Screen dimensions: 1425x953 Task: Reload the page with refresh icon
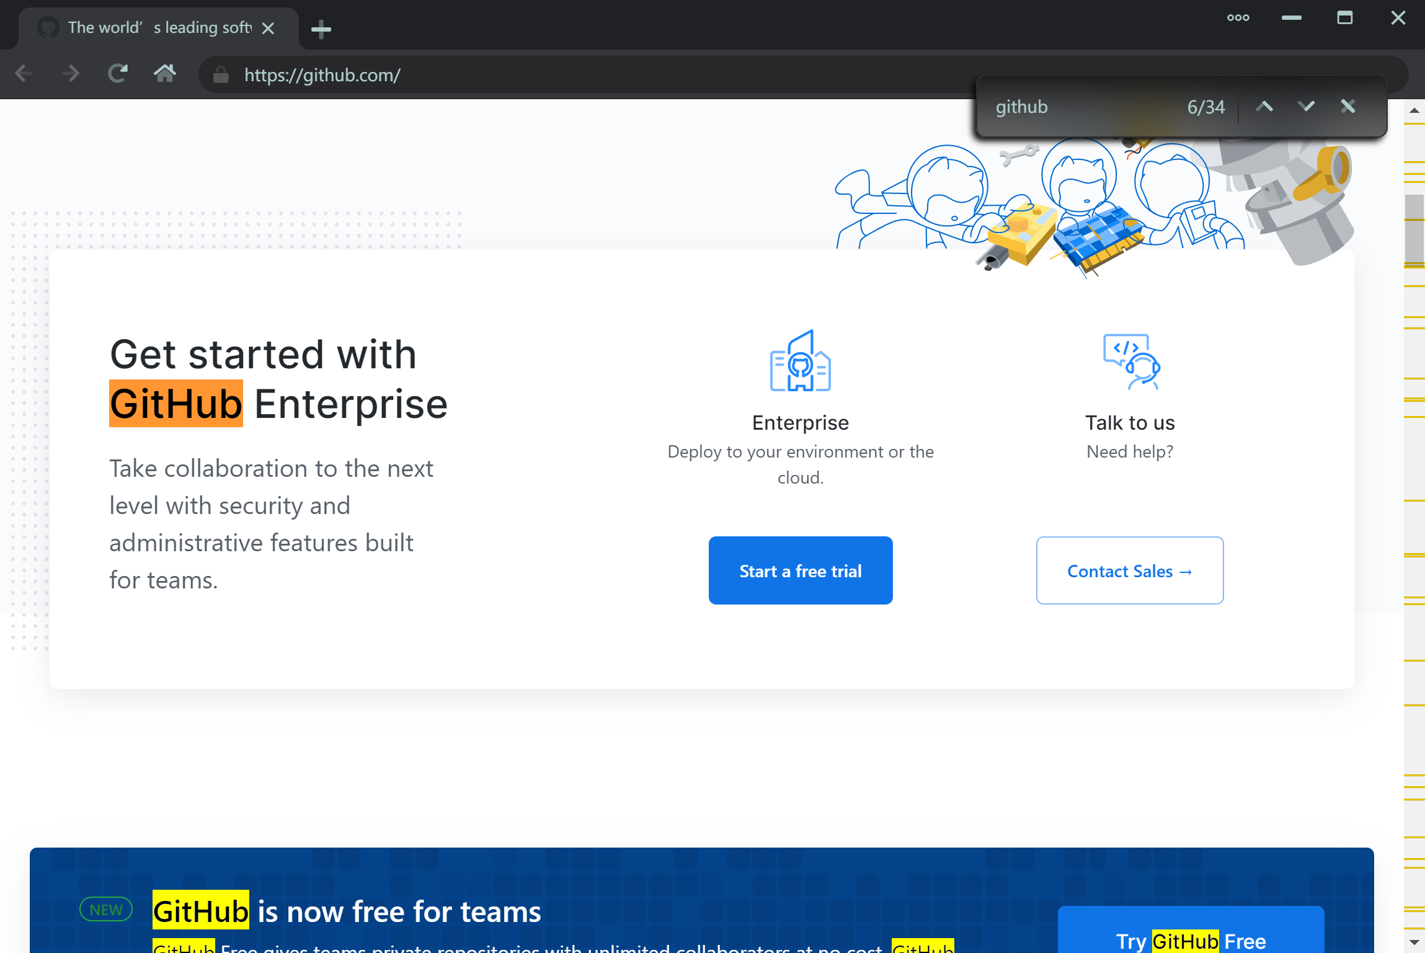click(x=118, y=74)
